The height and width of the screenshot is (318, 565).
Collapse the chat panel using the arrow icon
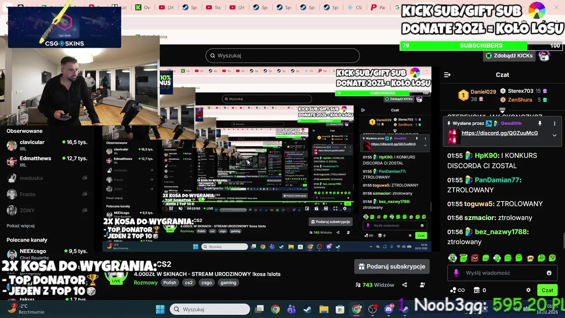point(447,75)
